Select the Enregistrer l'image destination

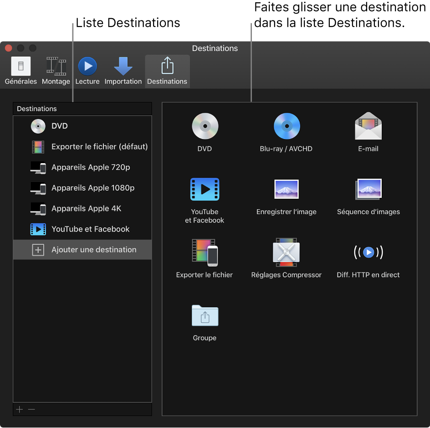coord(286,189)
